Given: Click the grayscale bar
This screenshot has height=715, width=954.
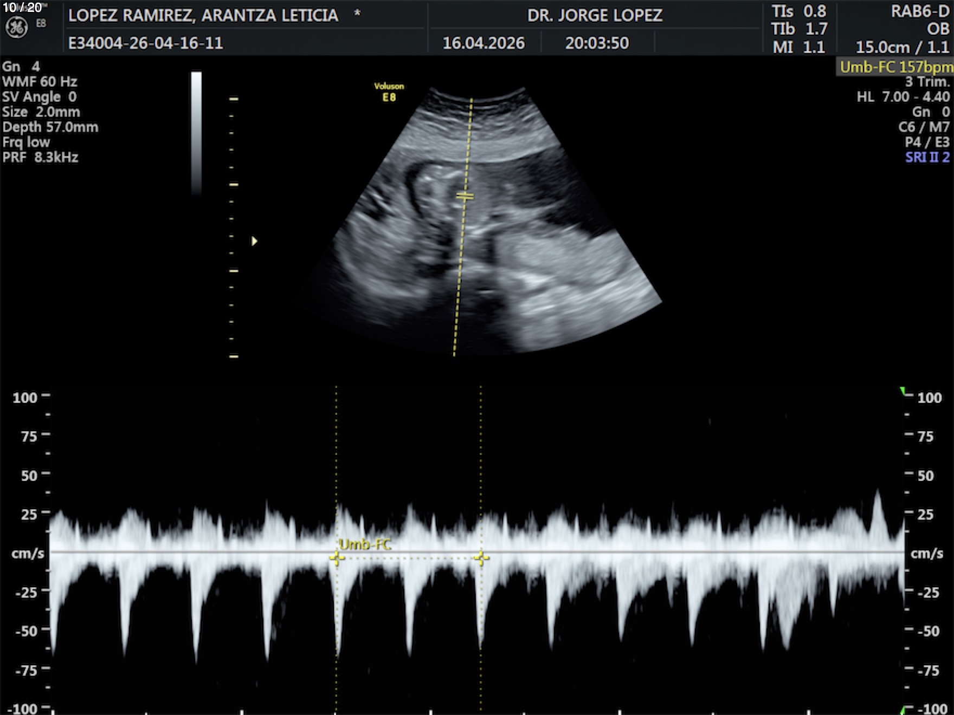Looking at the screenshot, I should tap(196, 133).
